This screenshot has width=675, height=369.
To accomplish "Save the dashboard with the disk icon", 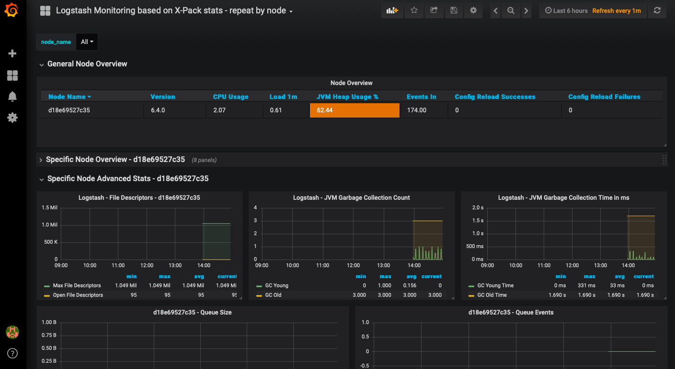I will [454, 11].
